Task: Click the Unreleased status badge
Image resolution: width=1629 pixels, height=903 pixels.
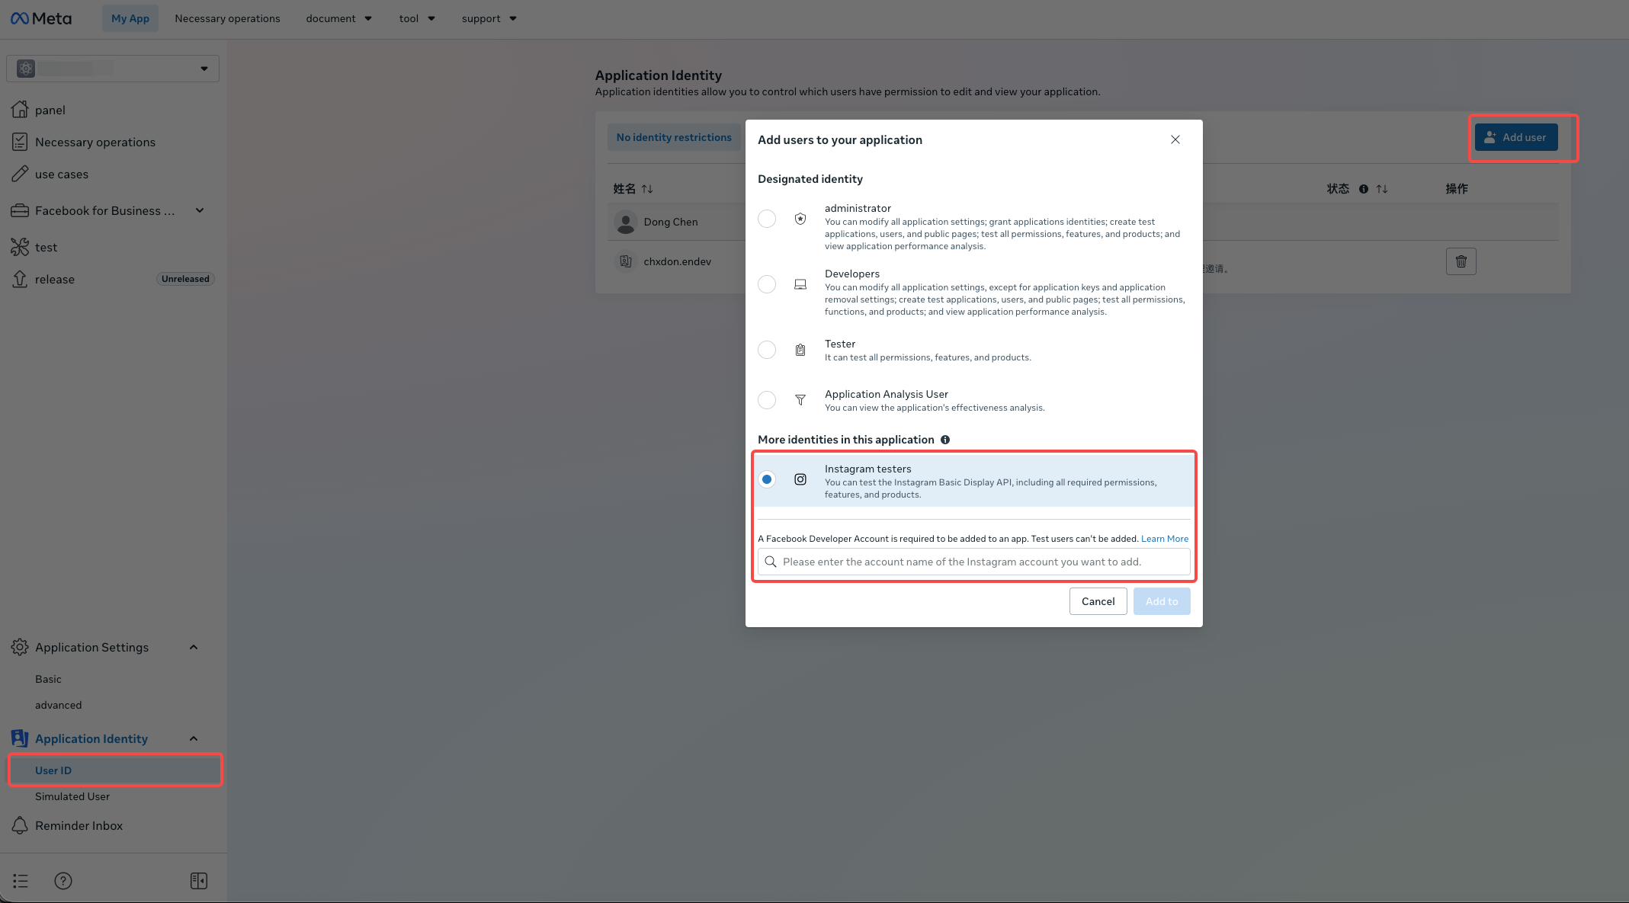Action: point(185,279)
